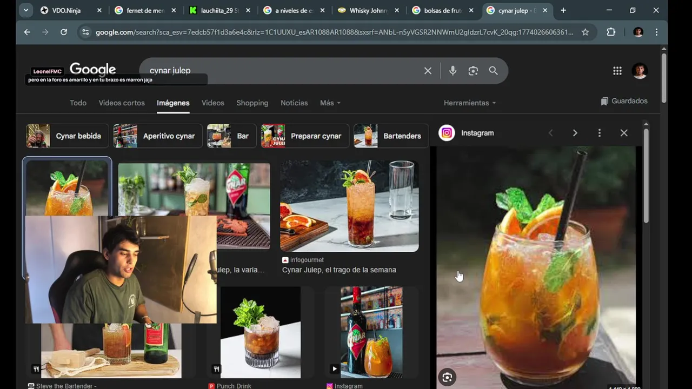Open a new browser tab
692x389 pixels.
point(563,10)
